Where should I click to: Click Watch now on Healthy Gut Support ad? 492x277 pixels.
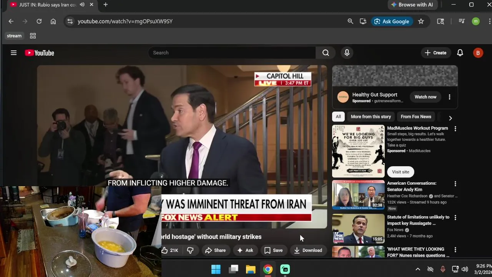pyautogui.click(x=426, y=97)
